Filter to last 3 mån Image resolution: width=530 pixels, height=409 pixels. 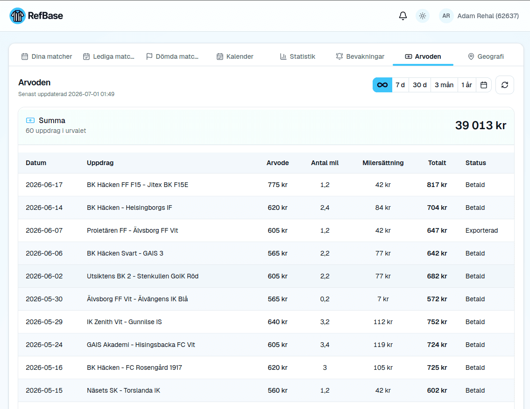pyautogui.click(x=444, y=85)
